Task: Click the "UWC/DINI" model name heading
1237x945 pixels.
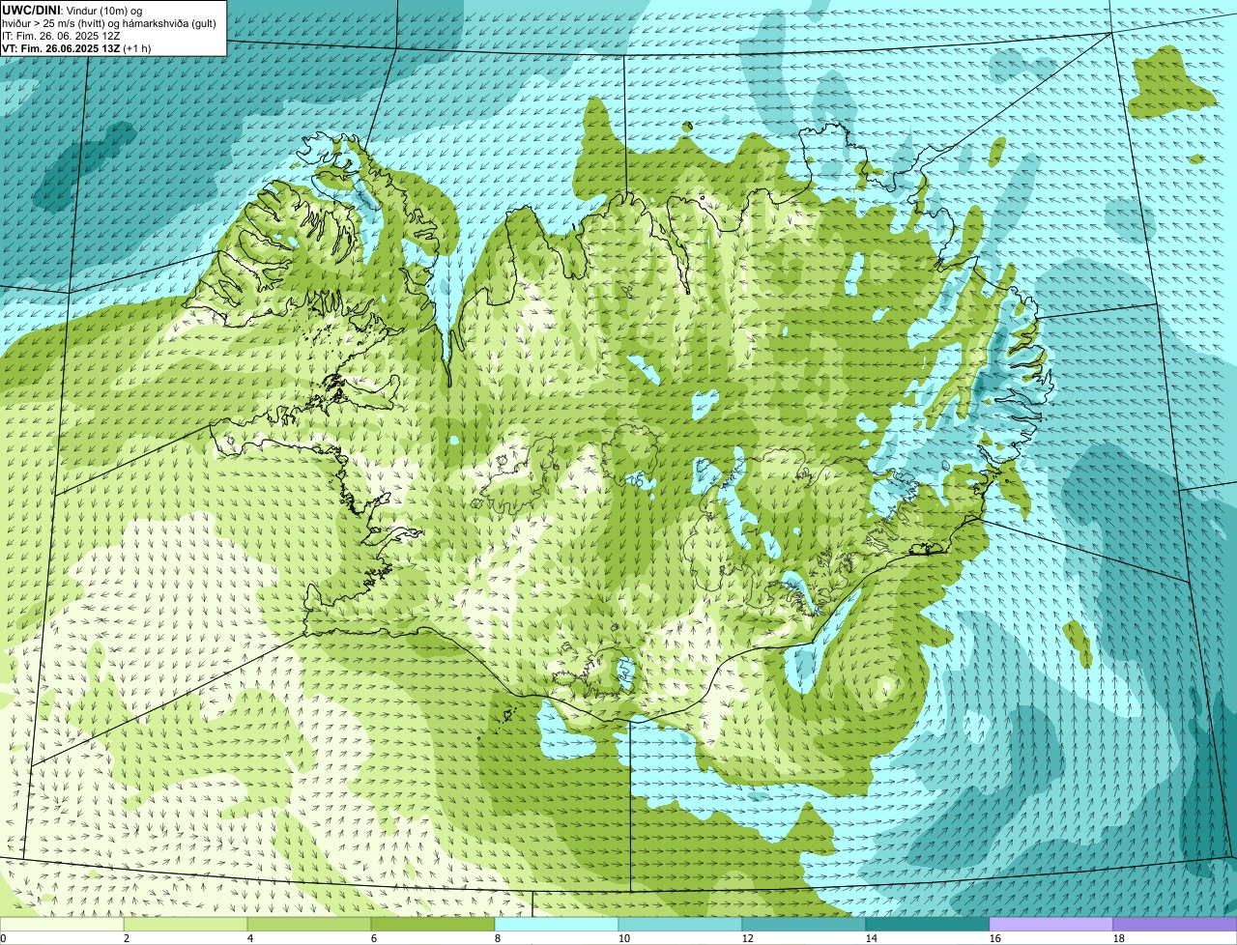Action: [31, 10]
